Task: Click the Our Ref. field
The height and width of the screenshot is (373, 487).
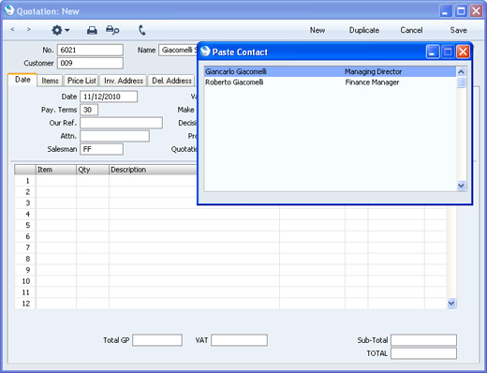Action: coord(121,123)
